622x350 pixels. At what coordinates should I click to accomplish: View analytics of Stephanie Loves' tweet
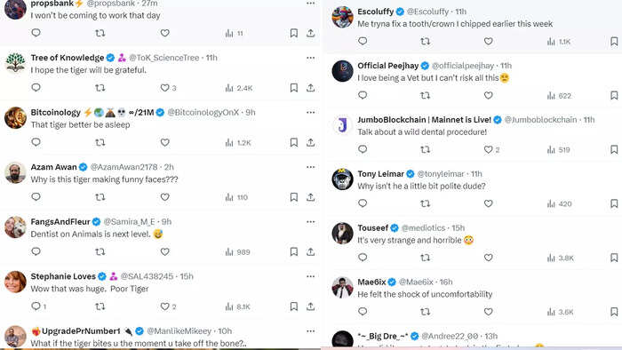click(x=237, y=306)
